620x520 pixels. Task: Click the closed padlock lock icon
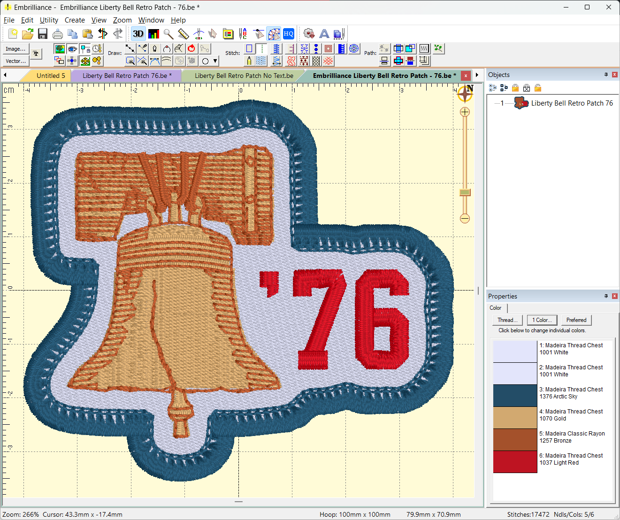click(x=515, y=88)
